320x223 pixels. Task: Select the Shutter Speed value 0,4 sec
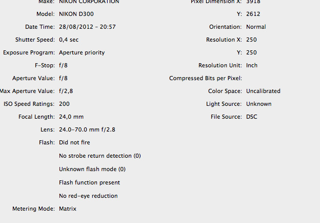[69, 40]
